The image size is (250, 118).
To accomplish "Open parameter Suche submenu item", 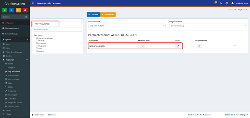I will (x=15, y=64).
